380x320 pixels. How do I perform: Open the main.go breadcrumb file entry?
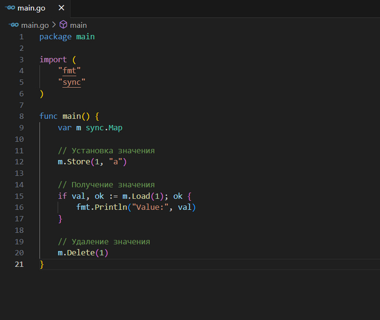(35, 25)
